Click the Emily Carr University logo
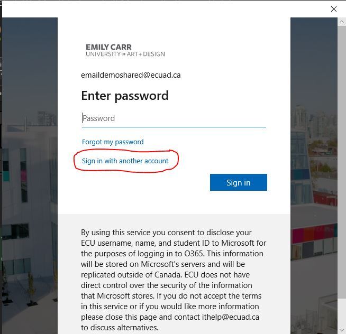Image resolution: width=346 pixels, height=334 pixels. click(125, 50)
